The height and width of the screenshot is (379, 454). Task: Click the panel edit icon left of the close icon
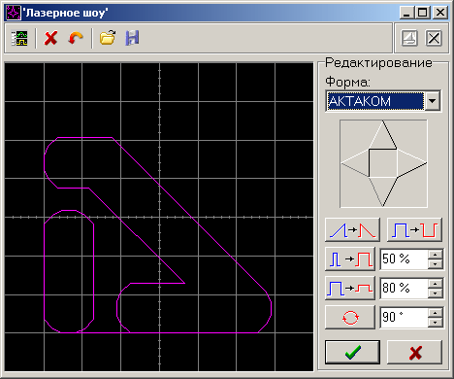point(409,38)
